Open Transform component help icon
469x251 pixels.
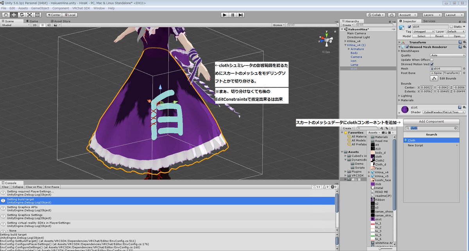460,42
